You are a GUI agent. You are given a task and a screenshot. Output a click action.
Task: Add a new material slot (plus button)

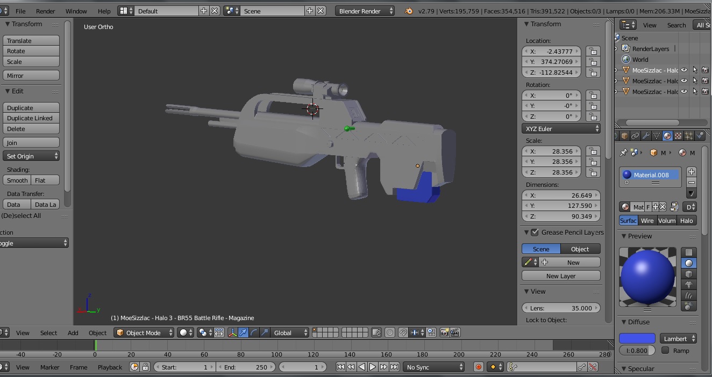[692, 172]
